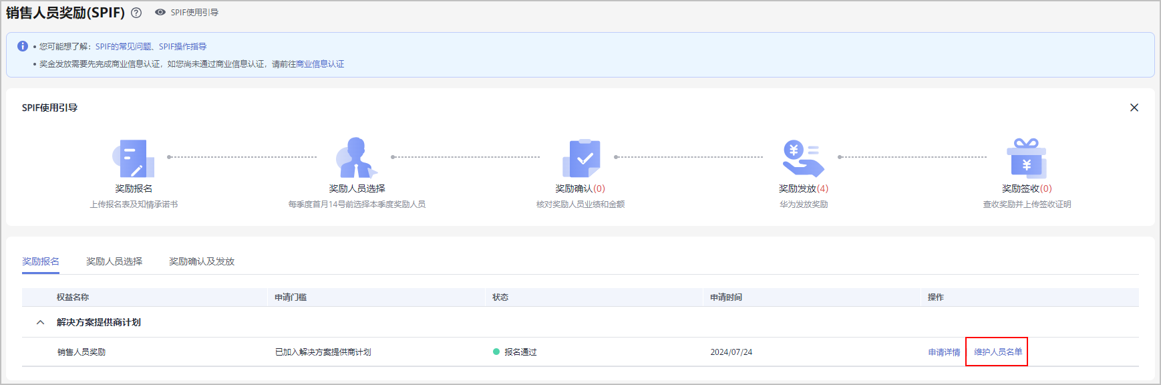Click the 每季度首月14号前选择本季度奖励人员 description

click(357, 205)
